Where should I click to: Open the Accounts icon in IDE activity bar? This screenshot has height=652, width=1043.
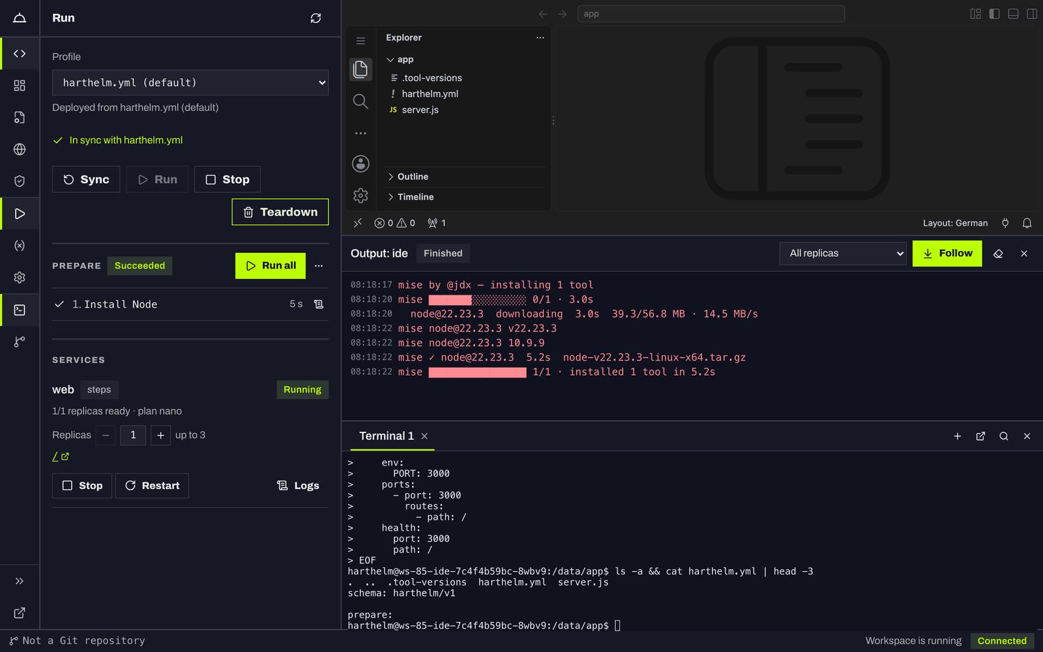360,164
